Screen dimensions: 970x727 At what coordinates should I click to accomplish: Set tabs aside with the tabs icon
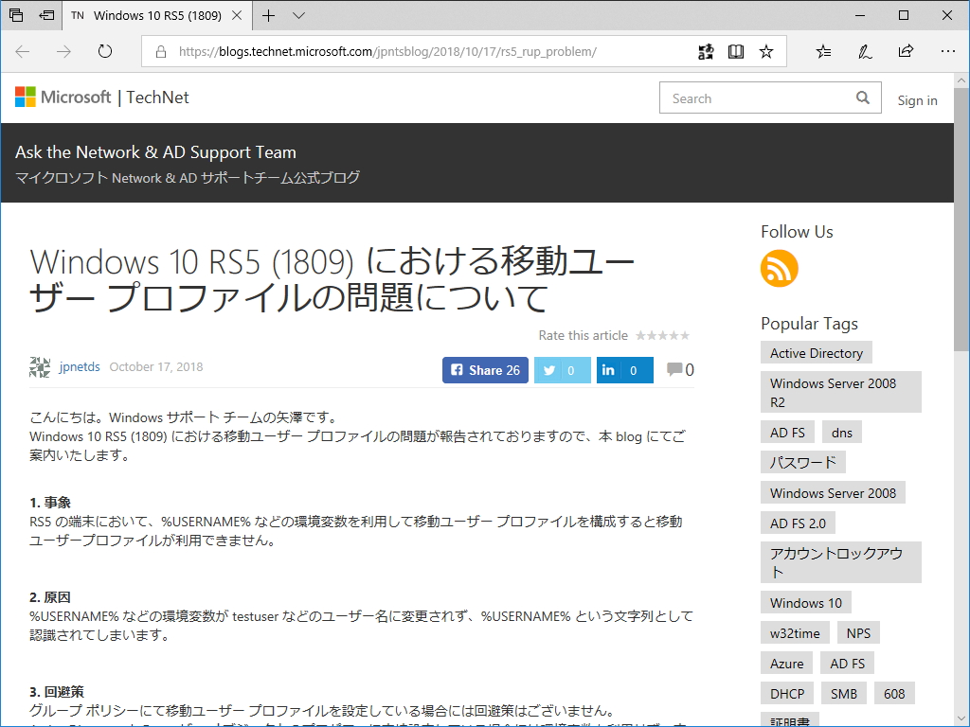pos(14,15)
